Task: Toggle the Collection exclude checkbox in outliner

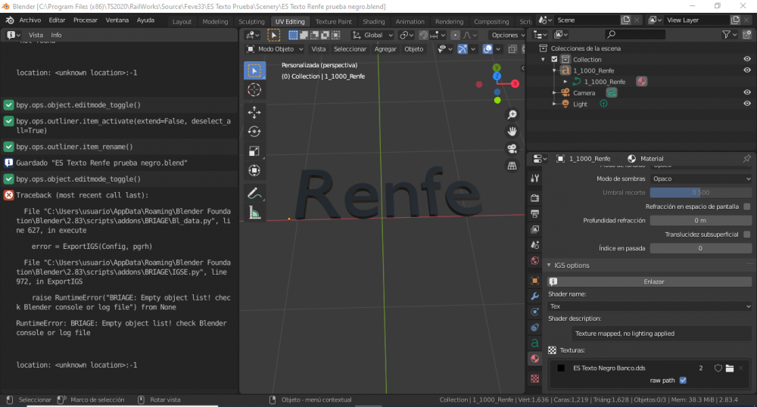Action: coord(554,59)
